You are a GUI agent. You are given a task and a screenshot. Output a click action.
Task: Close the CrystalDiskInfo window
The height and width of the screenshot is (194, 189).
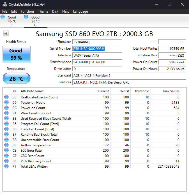pos(182,4)
